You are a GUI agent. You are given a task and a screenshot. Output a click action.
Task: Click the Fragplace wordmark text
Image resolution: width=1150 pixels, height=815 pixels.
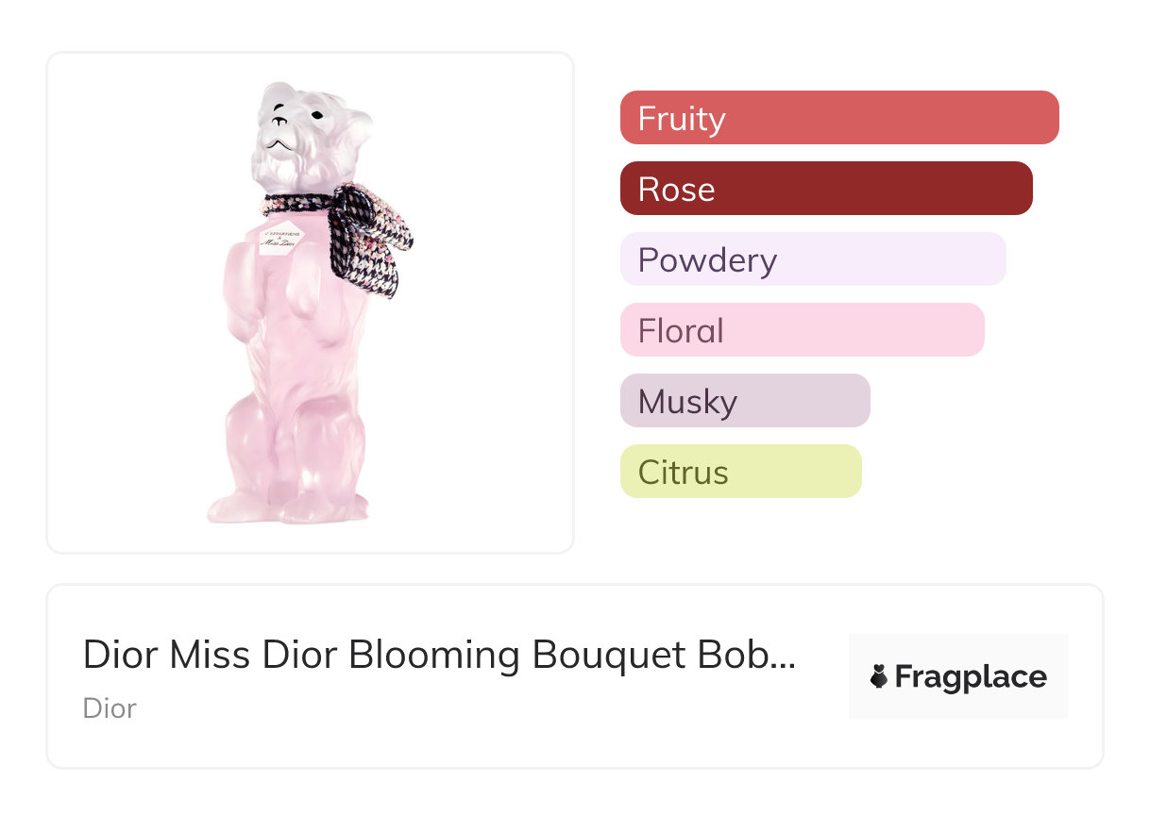[971, 677]
